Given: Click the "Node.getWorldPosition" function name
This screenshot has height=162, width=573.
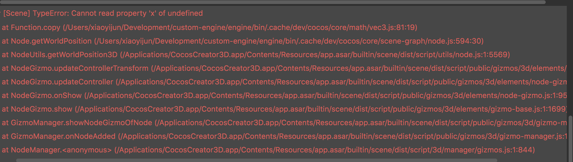Looking at the screenshot, I should pos(51,41).
